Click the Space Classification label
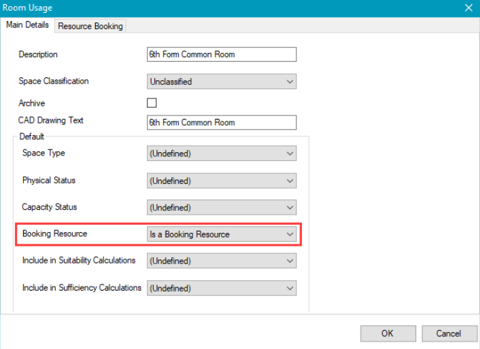 [x=53, y=81]
